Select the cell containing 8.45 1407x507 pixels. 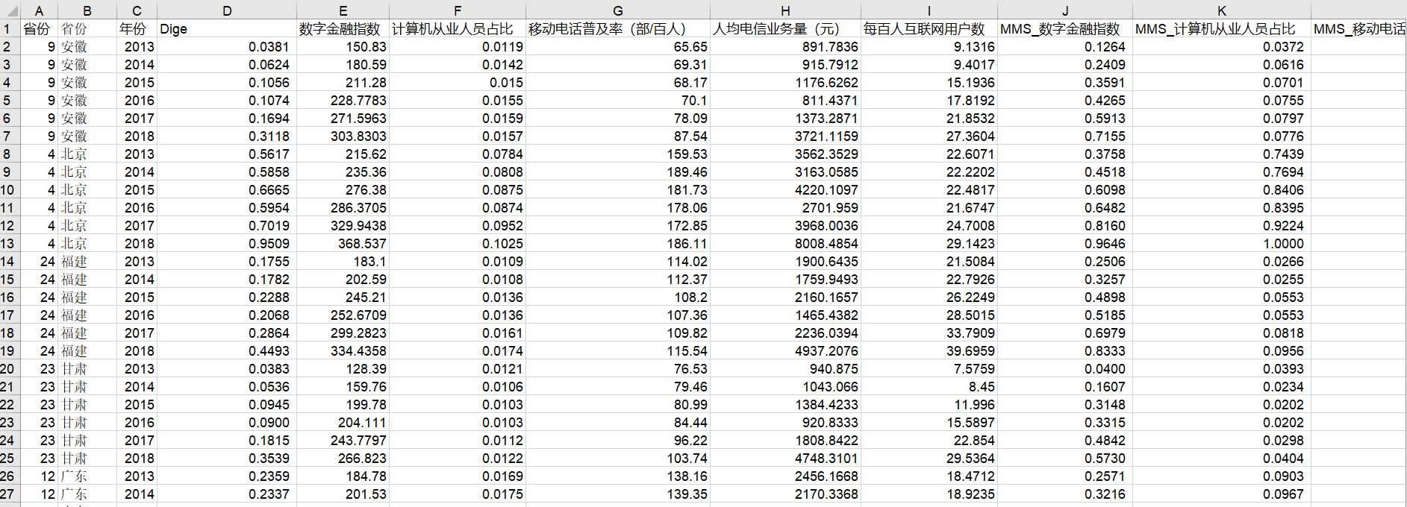pos(929,386)
